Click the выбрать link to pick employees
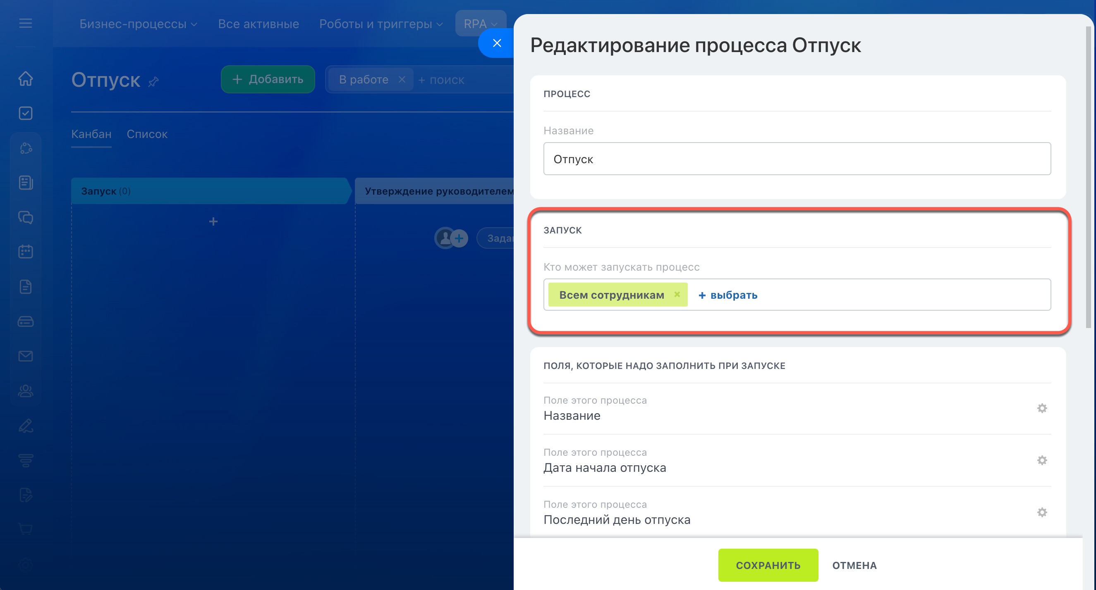 (x=727, y=295)
